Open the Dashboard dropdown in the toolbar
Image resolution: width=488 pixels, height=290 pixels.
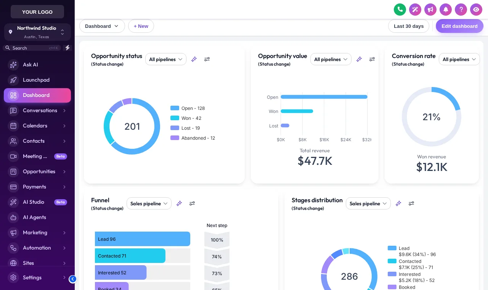(x=102, y=26)
